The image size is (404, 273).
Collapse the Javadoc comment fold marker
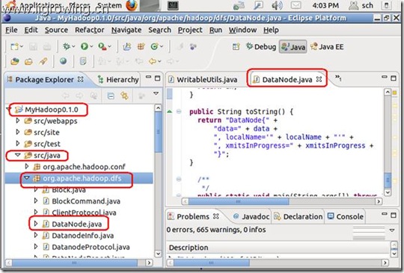pyautogui.click(x=179, y=179)
